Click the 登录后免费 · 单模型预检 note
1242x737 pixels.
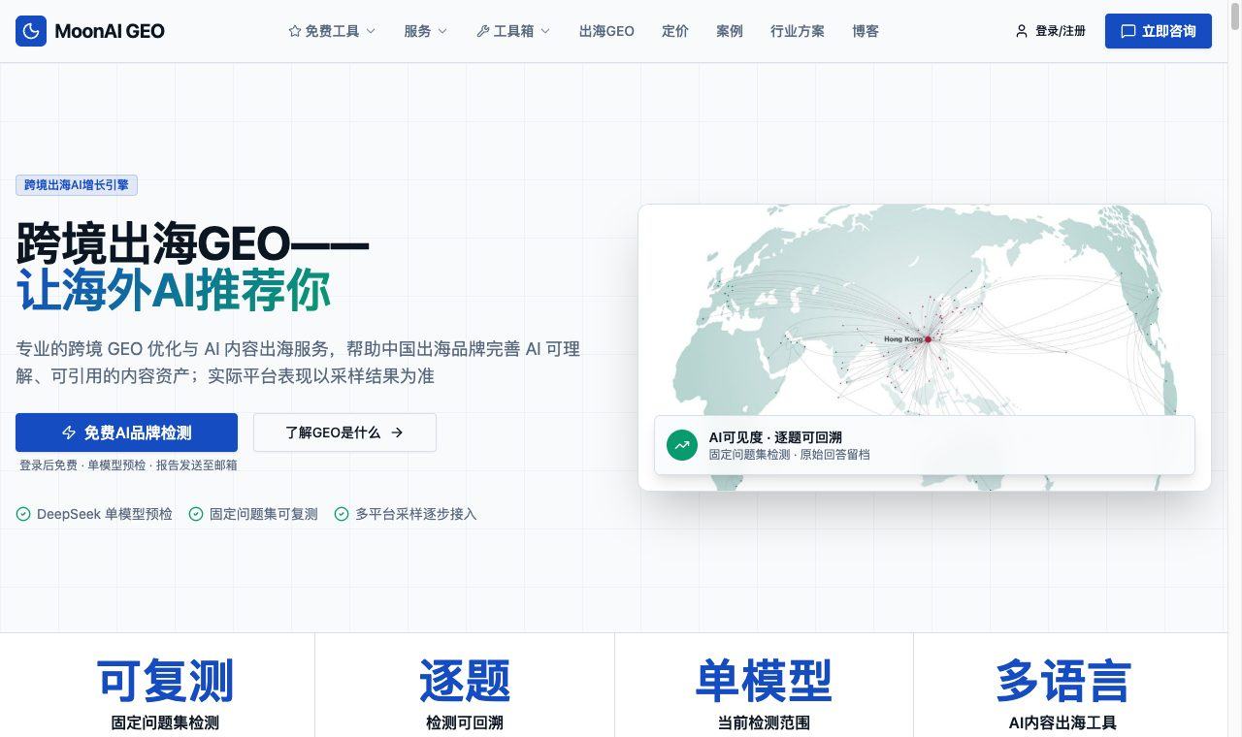[128, 465]
